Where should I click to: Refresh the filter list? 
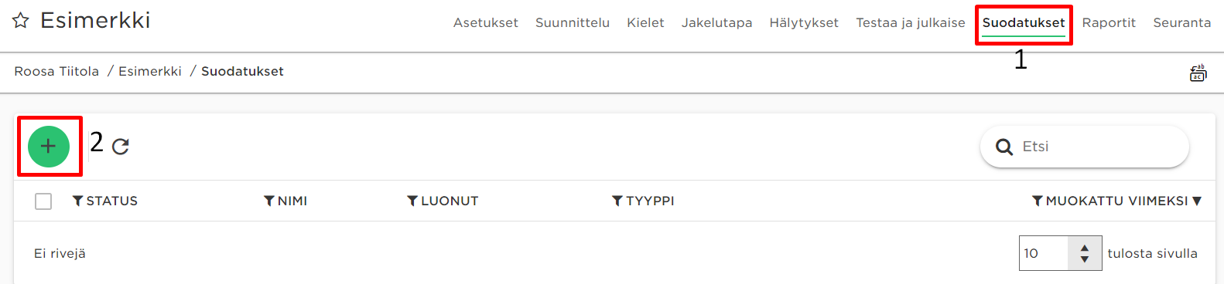pos(121,147)
